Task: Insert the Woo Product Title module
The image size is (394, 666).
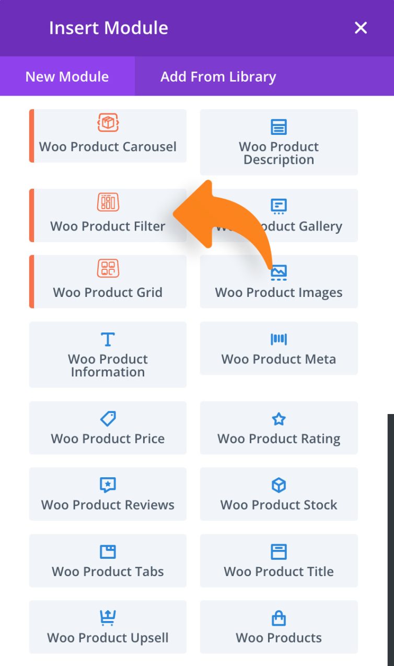Action: [x=279, y=561]
